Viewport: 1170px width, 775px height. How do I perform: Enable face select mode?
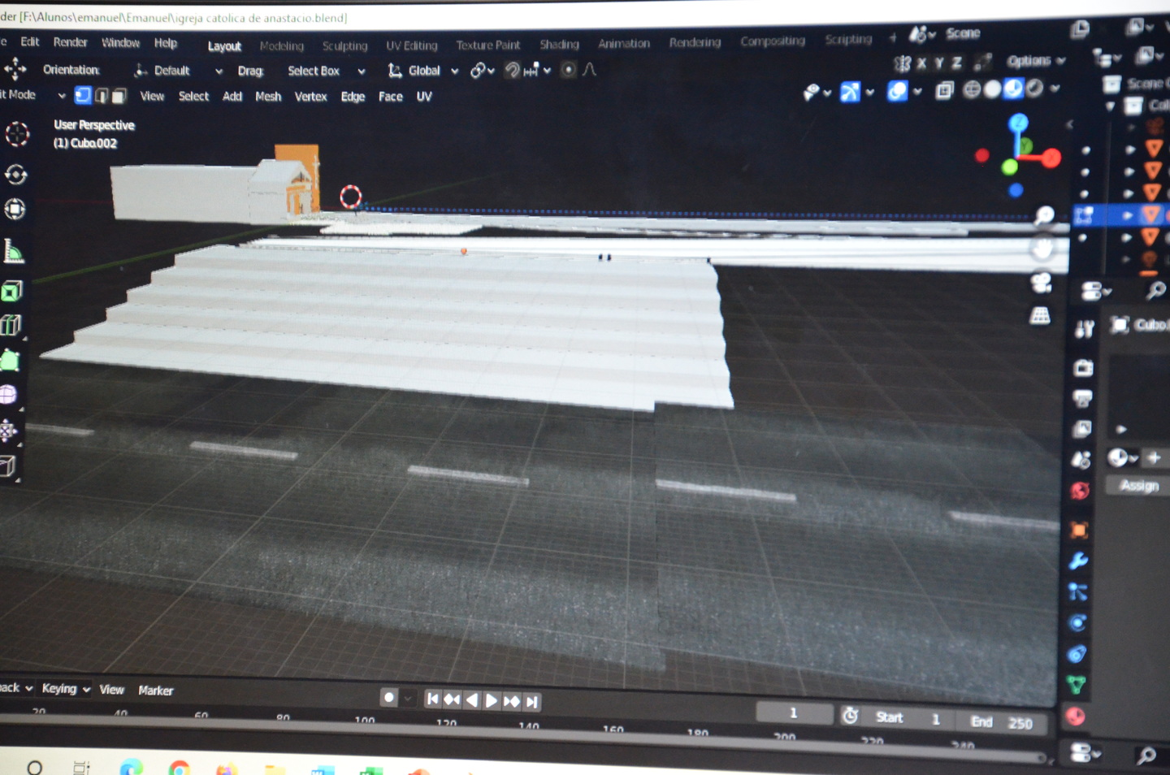pyautogui.click(x=119, y=96)
